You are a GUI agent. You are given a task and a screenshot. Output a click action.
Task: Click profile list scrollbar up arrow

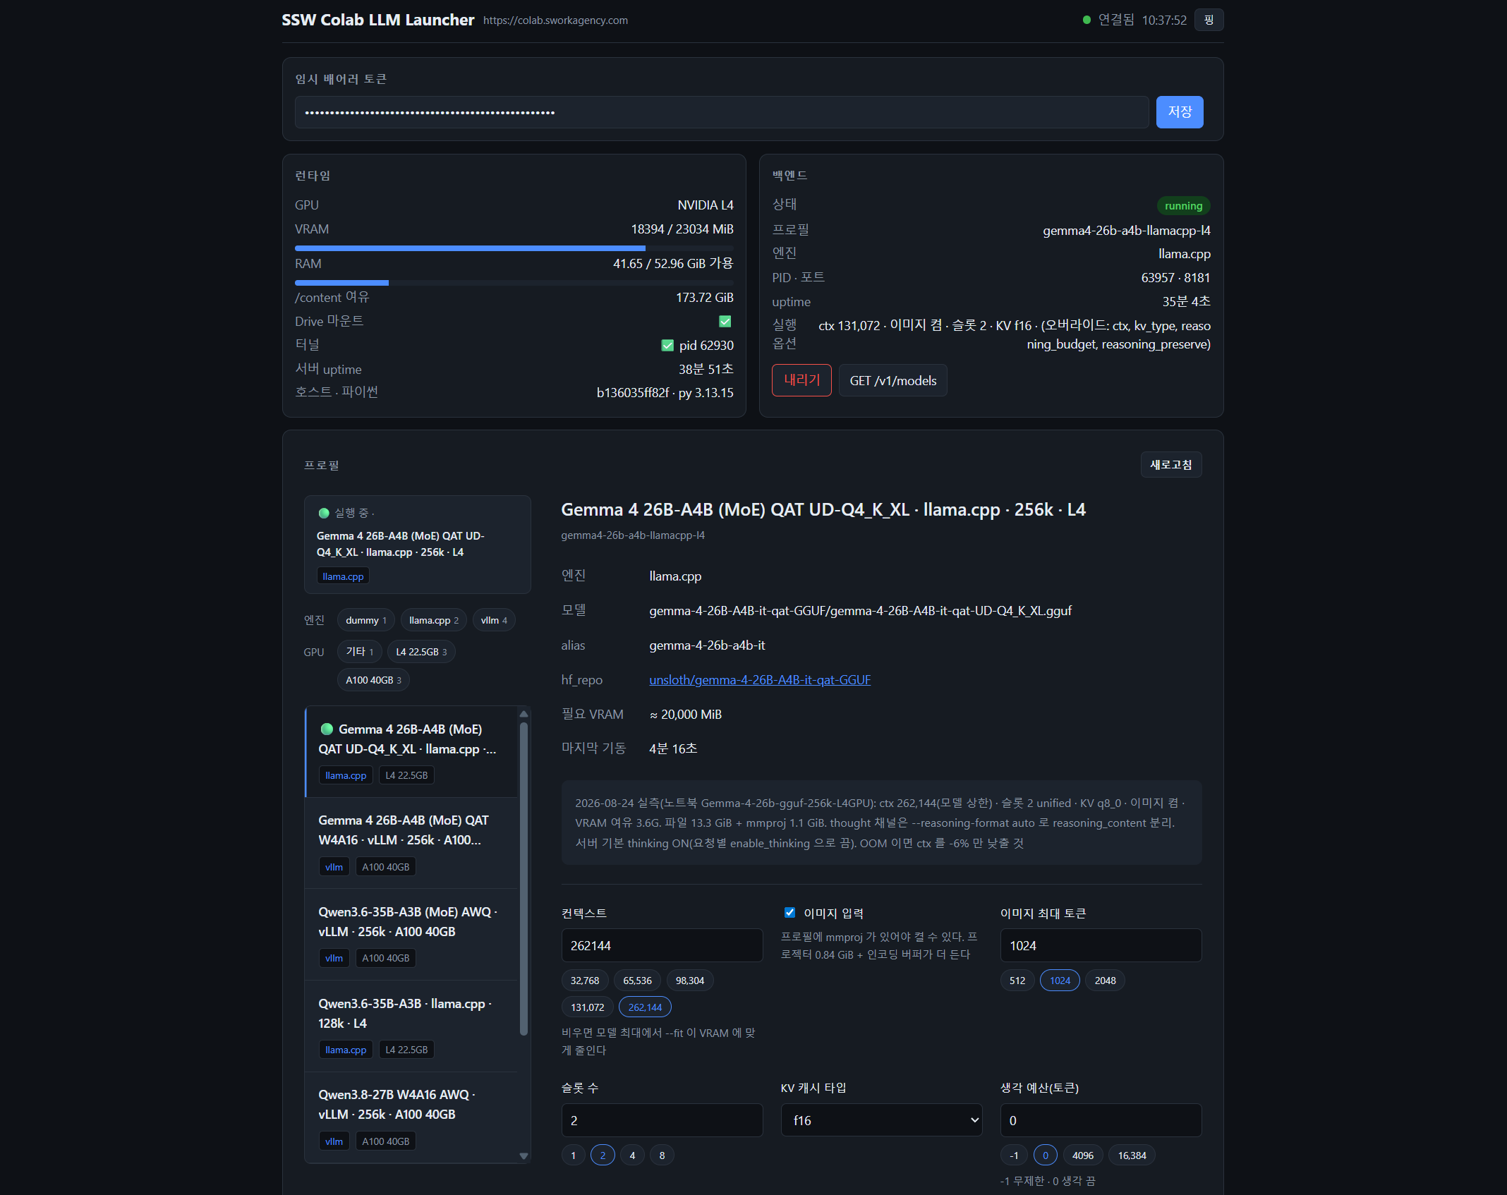coord(523,714)
